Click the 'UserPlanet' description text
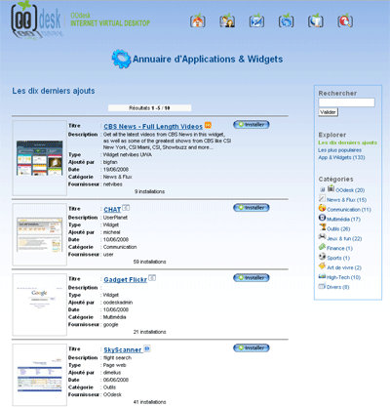This screenshot has width=390, height=407. (x=115, y=218)
